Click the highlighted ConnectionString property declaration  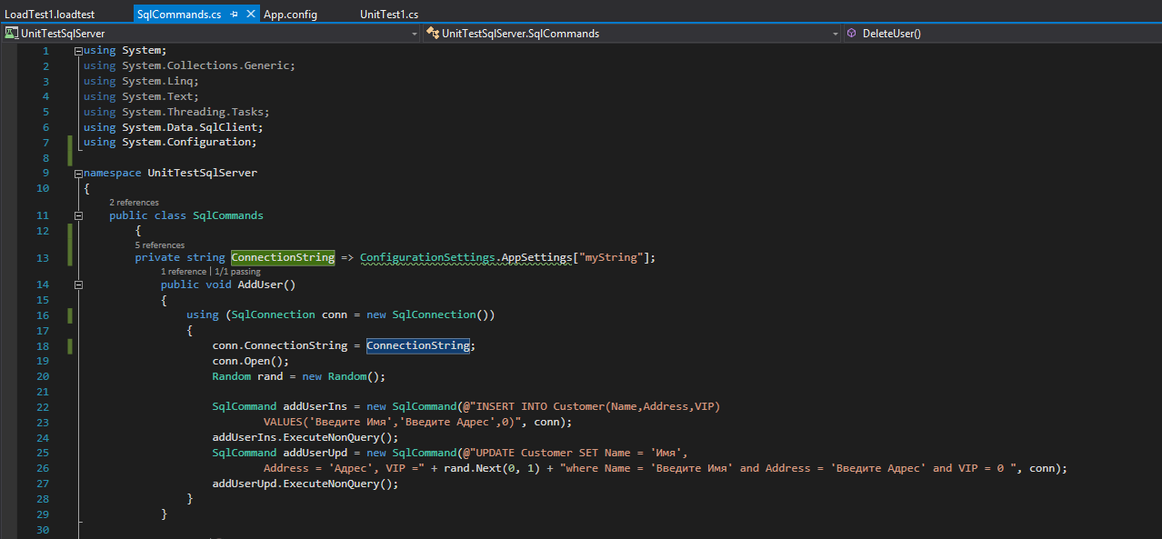click(283, 257)
